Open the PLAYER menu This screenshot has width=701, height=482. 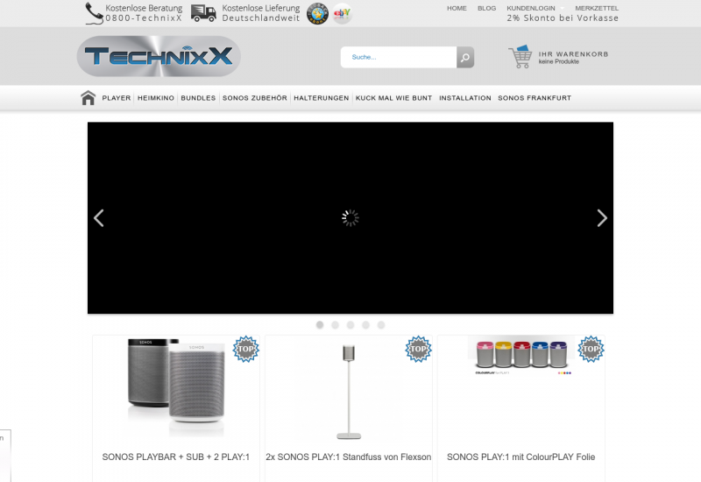coord(117,98)
